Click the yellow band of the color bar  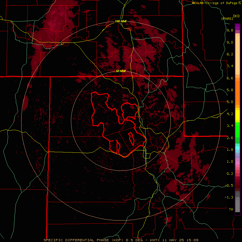tap(237, 115)
